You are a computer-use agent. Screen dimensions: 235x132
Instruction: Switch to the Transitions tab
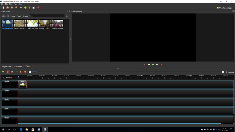pos(18,66)
